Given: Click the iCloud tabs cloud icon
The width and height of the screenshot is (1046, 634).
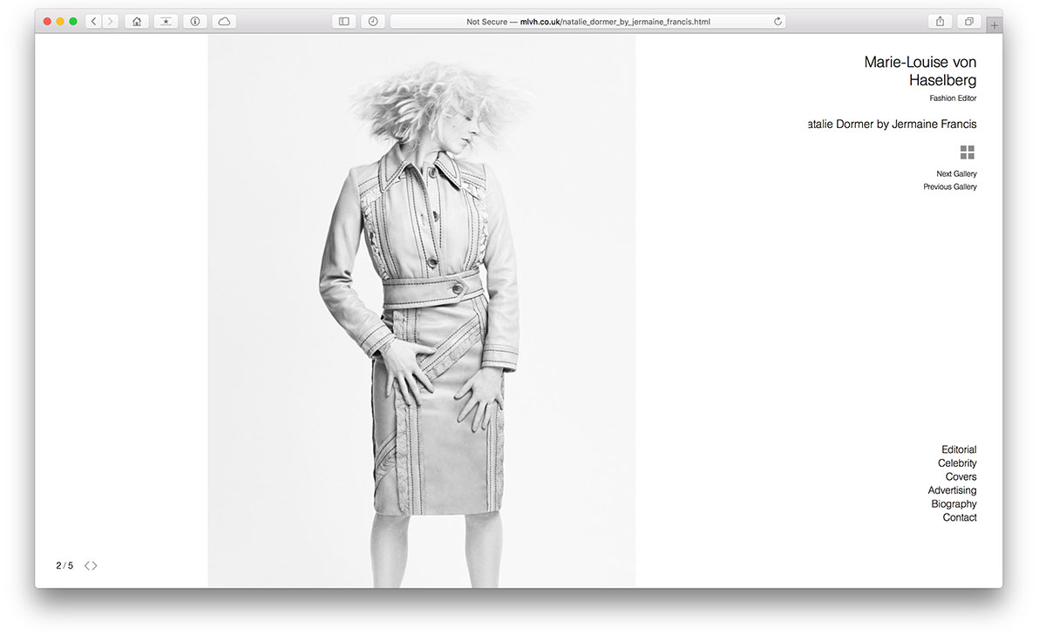Looking at the screenshot, I should click(x=224, y=22).
